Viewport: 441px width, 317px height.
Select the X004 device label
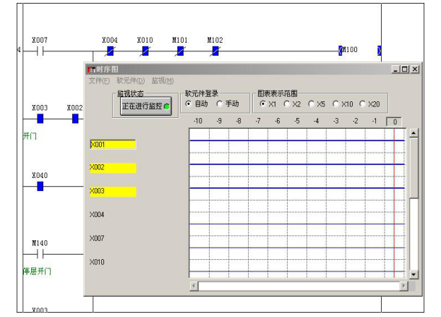(97, 214)
